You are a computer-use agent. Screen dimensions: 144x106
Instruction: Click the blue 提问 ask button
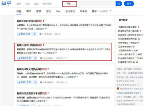[x=129, y=4]
